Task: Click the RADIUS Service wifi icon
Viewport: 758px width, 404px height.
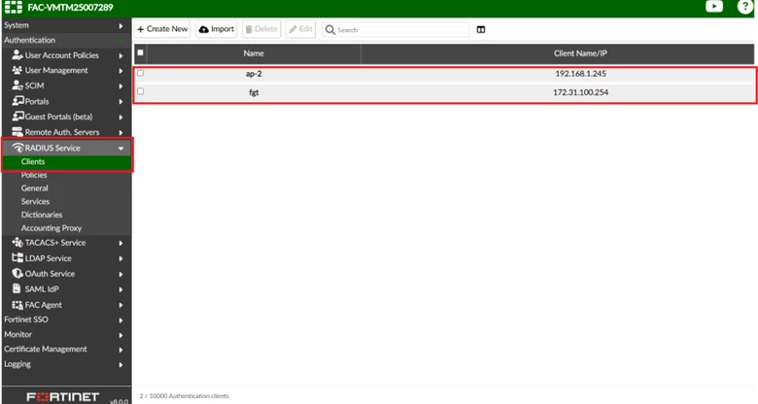Action: point(17,148)
